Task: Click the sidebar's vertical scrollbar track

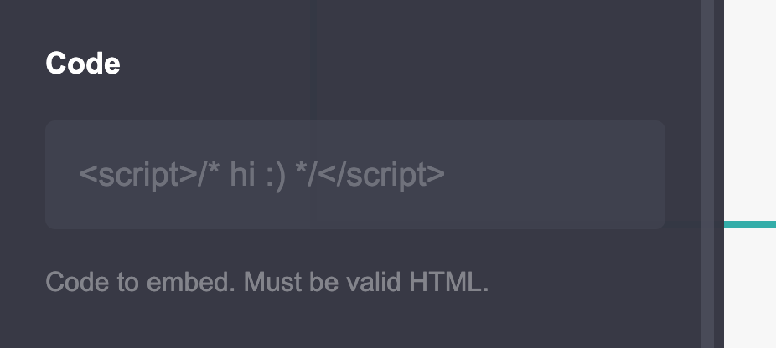Action: pos(706,174)
